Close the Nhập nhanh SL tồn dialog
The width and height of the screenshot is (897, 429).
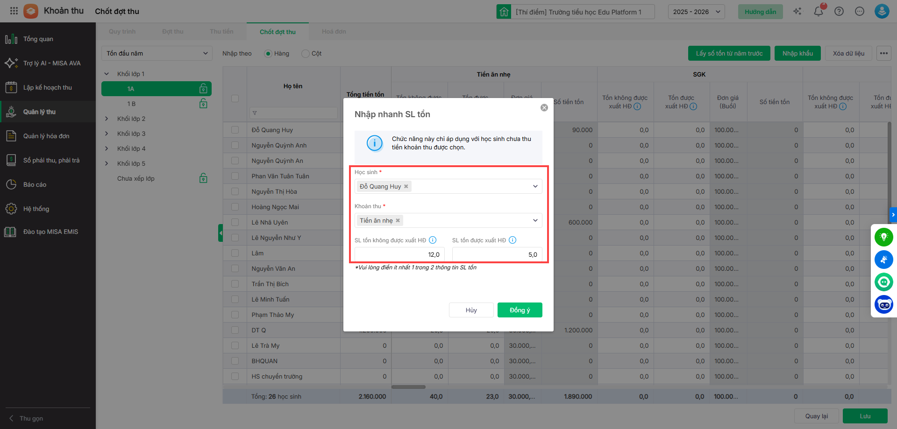coord(544,108)
